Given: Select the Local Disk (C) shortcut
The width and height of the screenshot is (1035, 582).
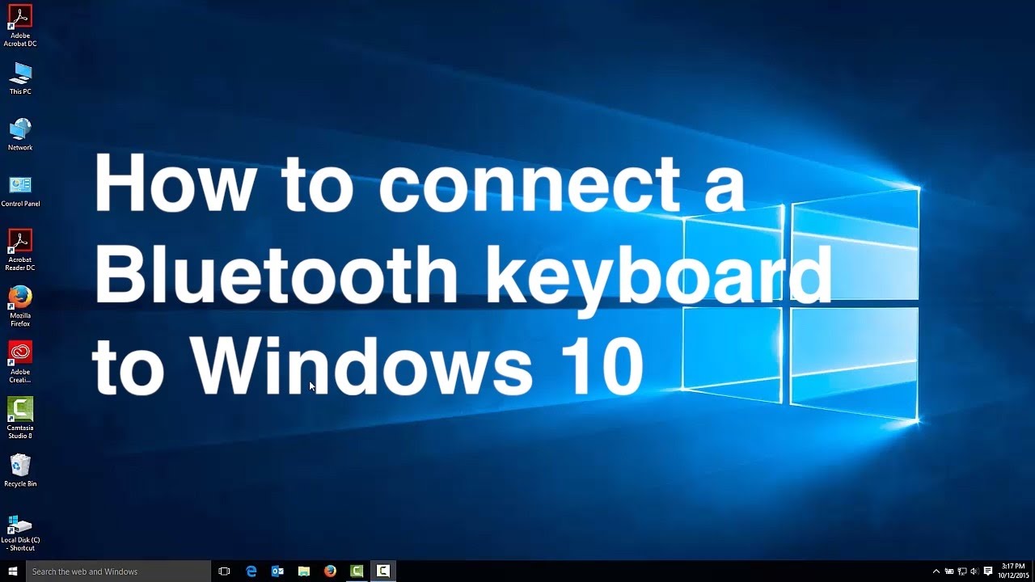Looking at the screenshot, I should pos(20,533).
